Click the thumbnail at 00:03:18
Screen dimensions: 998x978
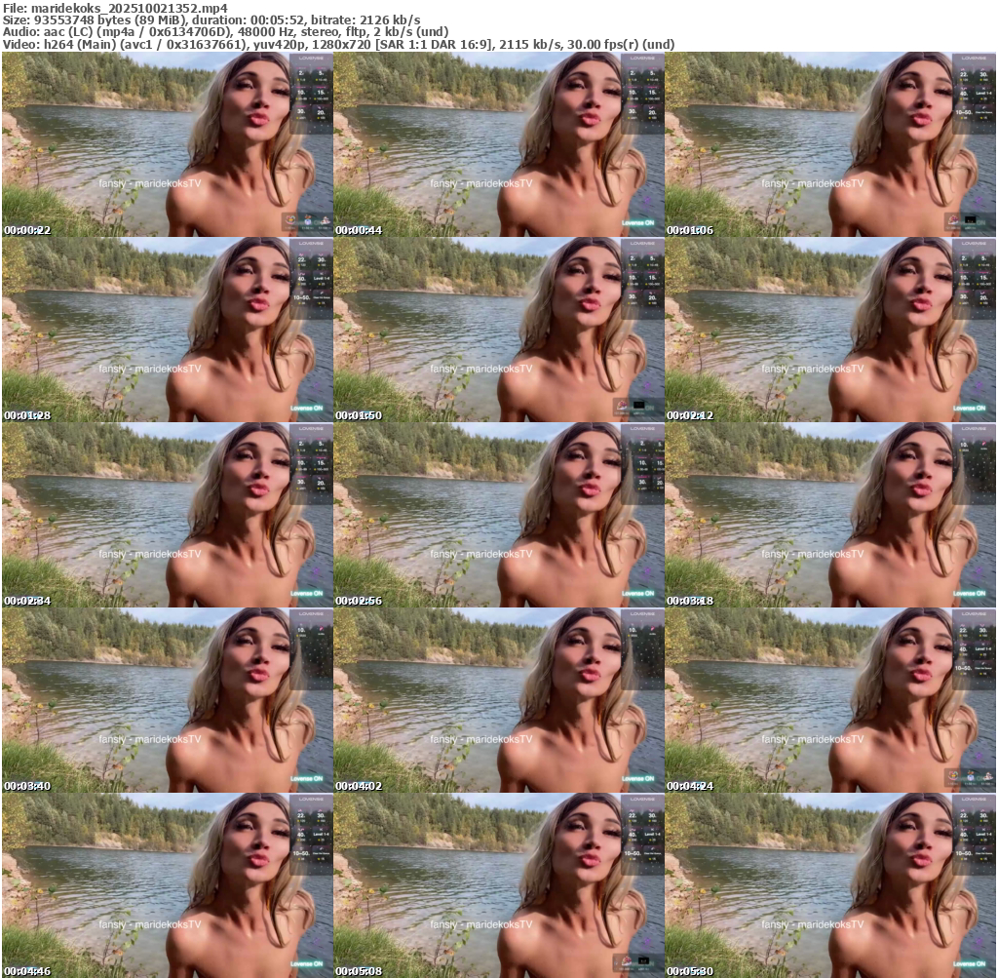click(830, 515)
